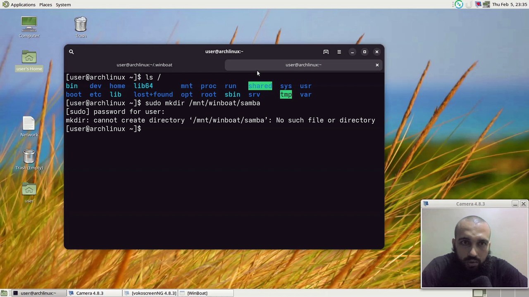Click the 'root' directory in ls output
The height and width of the screenshot is (297, 529).
(208, 94)
